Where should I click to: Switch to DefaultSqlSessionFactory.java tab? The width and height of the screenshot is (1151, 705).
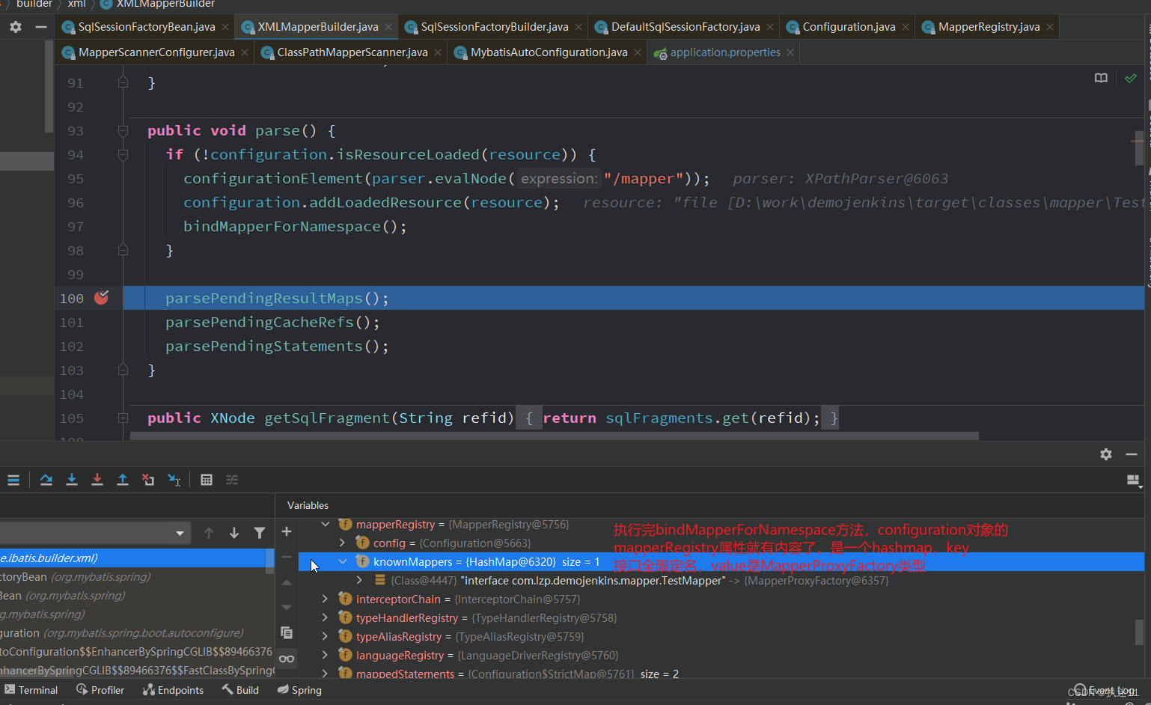(686, 27)
